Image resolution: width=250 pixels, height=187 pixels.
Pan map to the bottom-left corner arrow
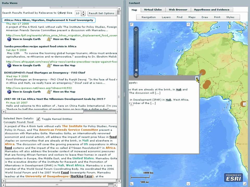[x=132, y=184]
